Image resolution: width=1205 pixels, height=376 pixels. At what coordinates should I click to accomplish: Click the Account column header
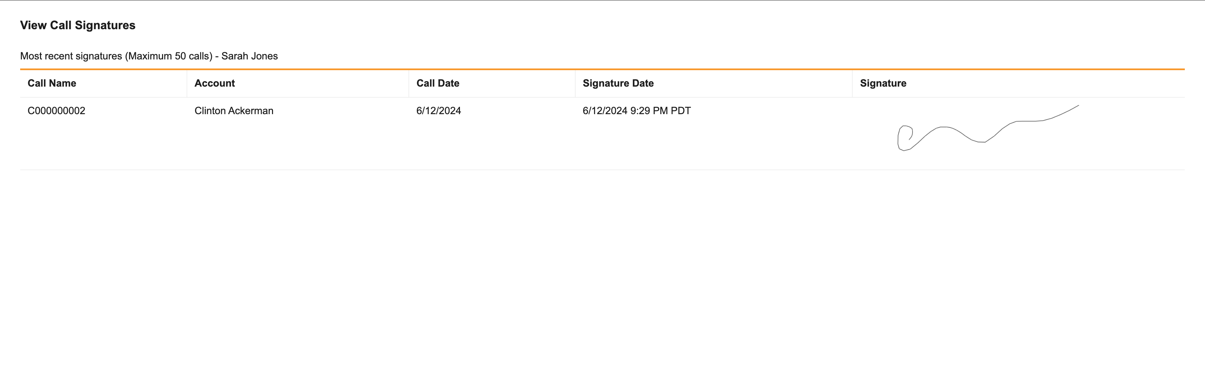coord(215,83)
